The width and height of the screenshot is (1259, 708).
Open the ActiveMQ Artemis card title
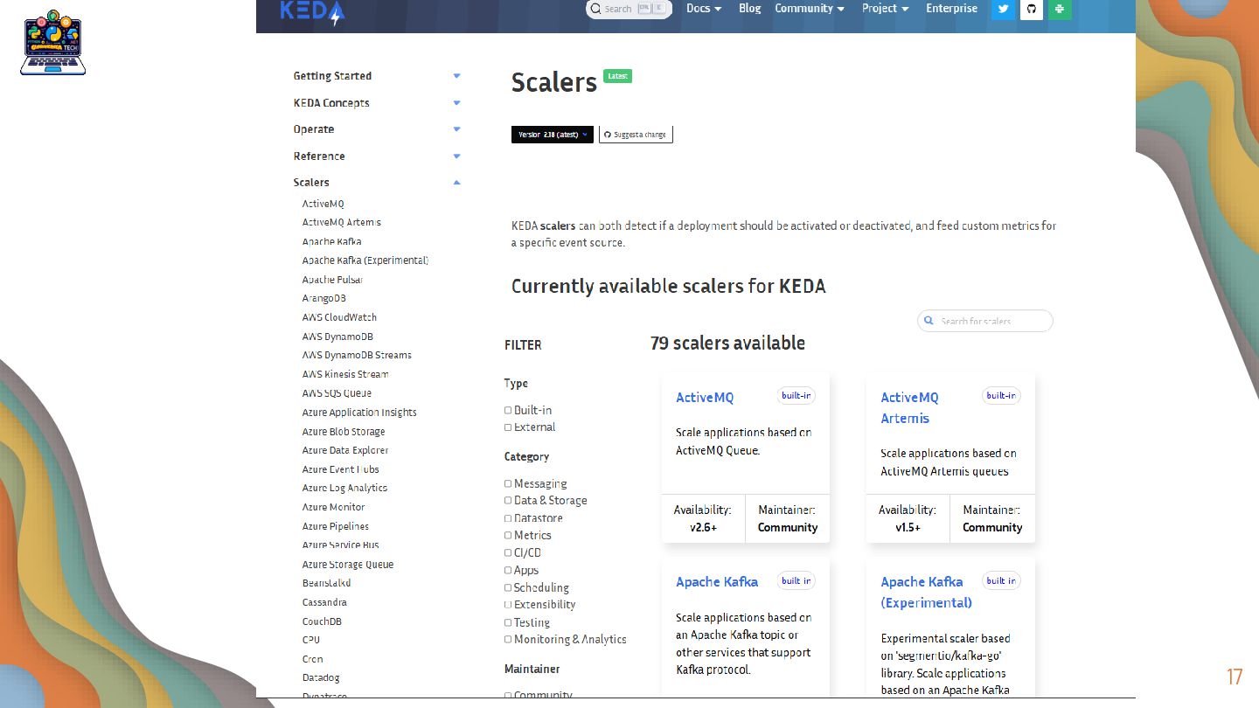point(909,408)
